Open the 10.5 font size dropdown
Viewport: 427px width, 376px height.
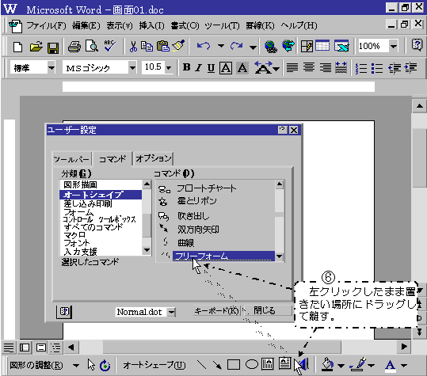[169, 67]
